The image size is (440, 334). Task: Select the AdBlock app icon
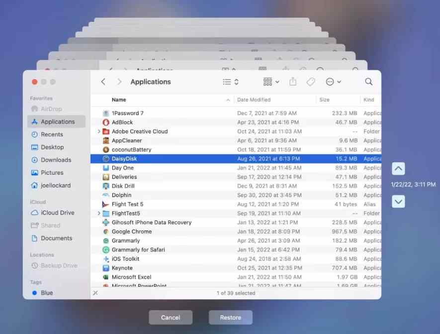[106, 122]
